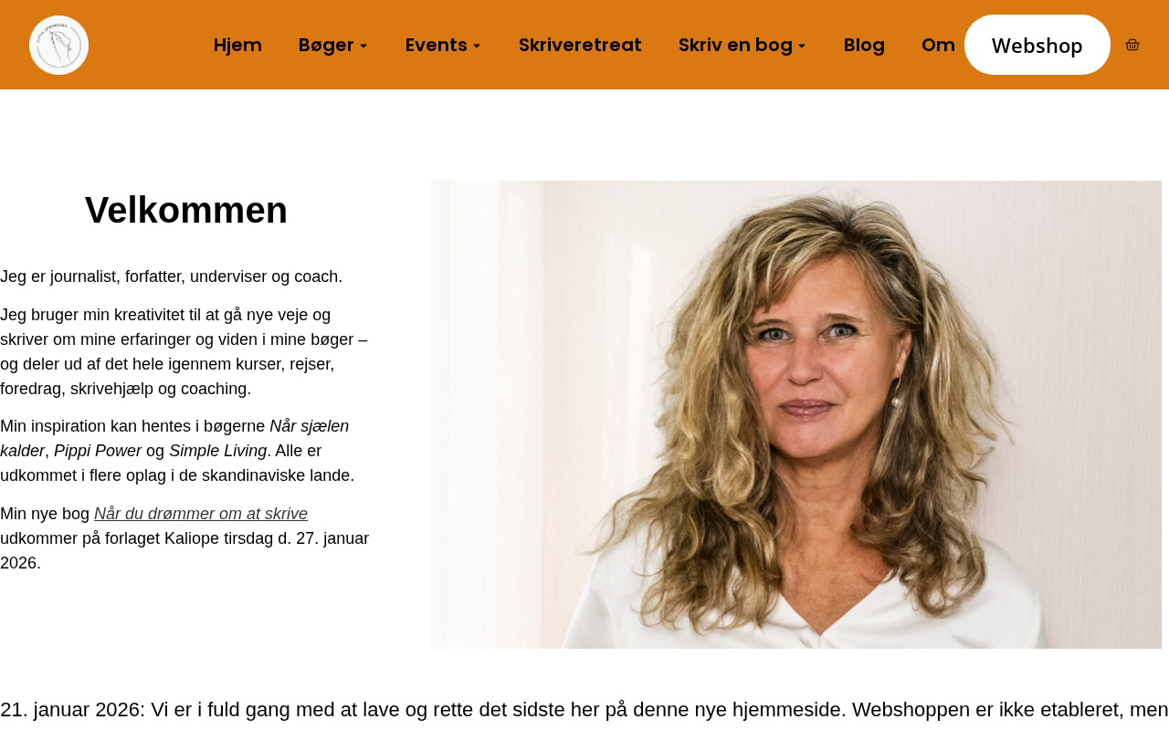Open the Om menu item

coord(938,45)
